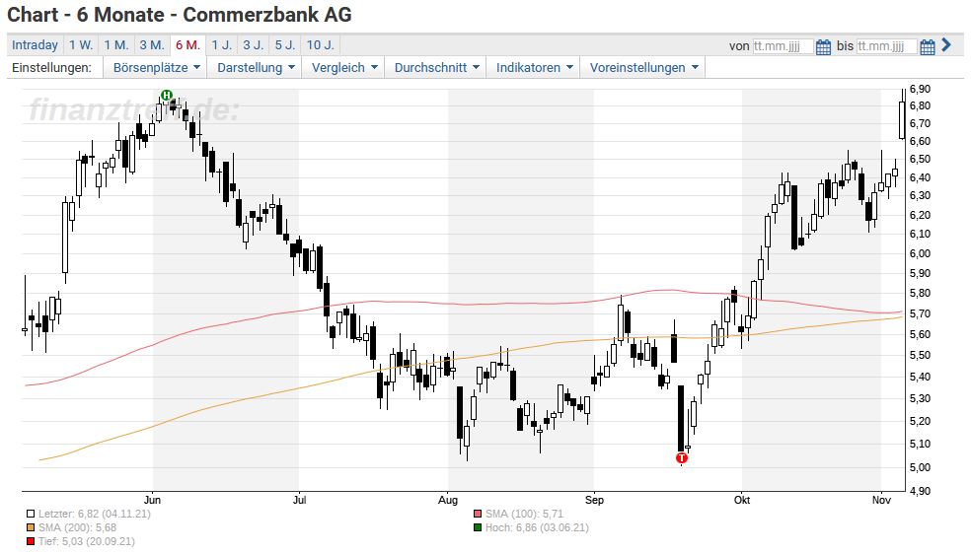
Task: Click the 'Jun' x-axis label
Action: 152,500
